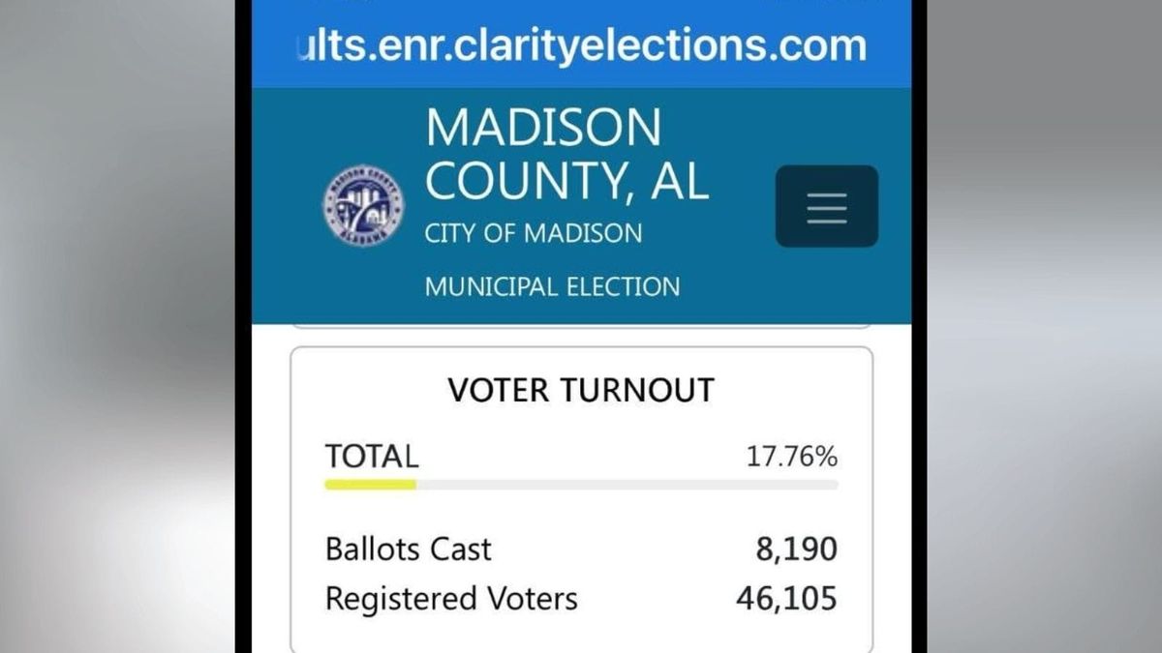Click the MADISON COUNTY, AL heading

[x=566, y=153]
